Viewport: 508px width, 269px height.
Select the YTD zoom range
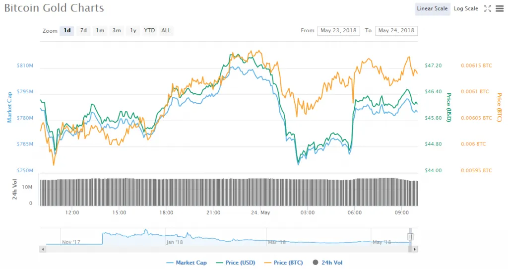149,30
